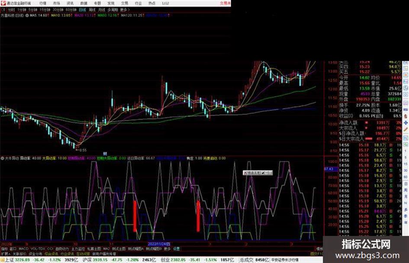Open the 关联报价 tab

(19, 253)
